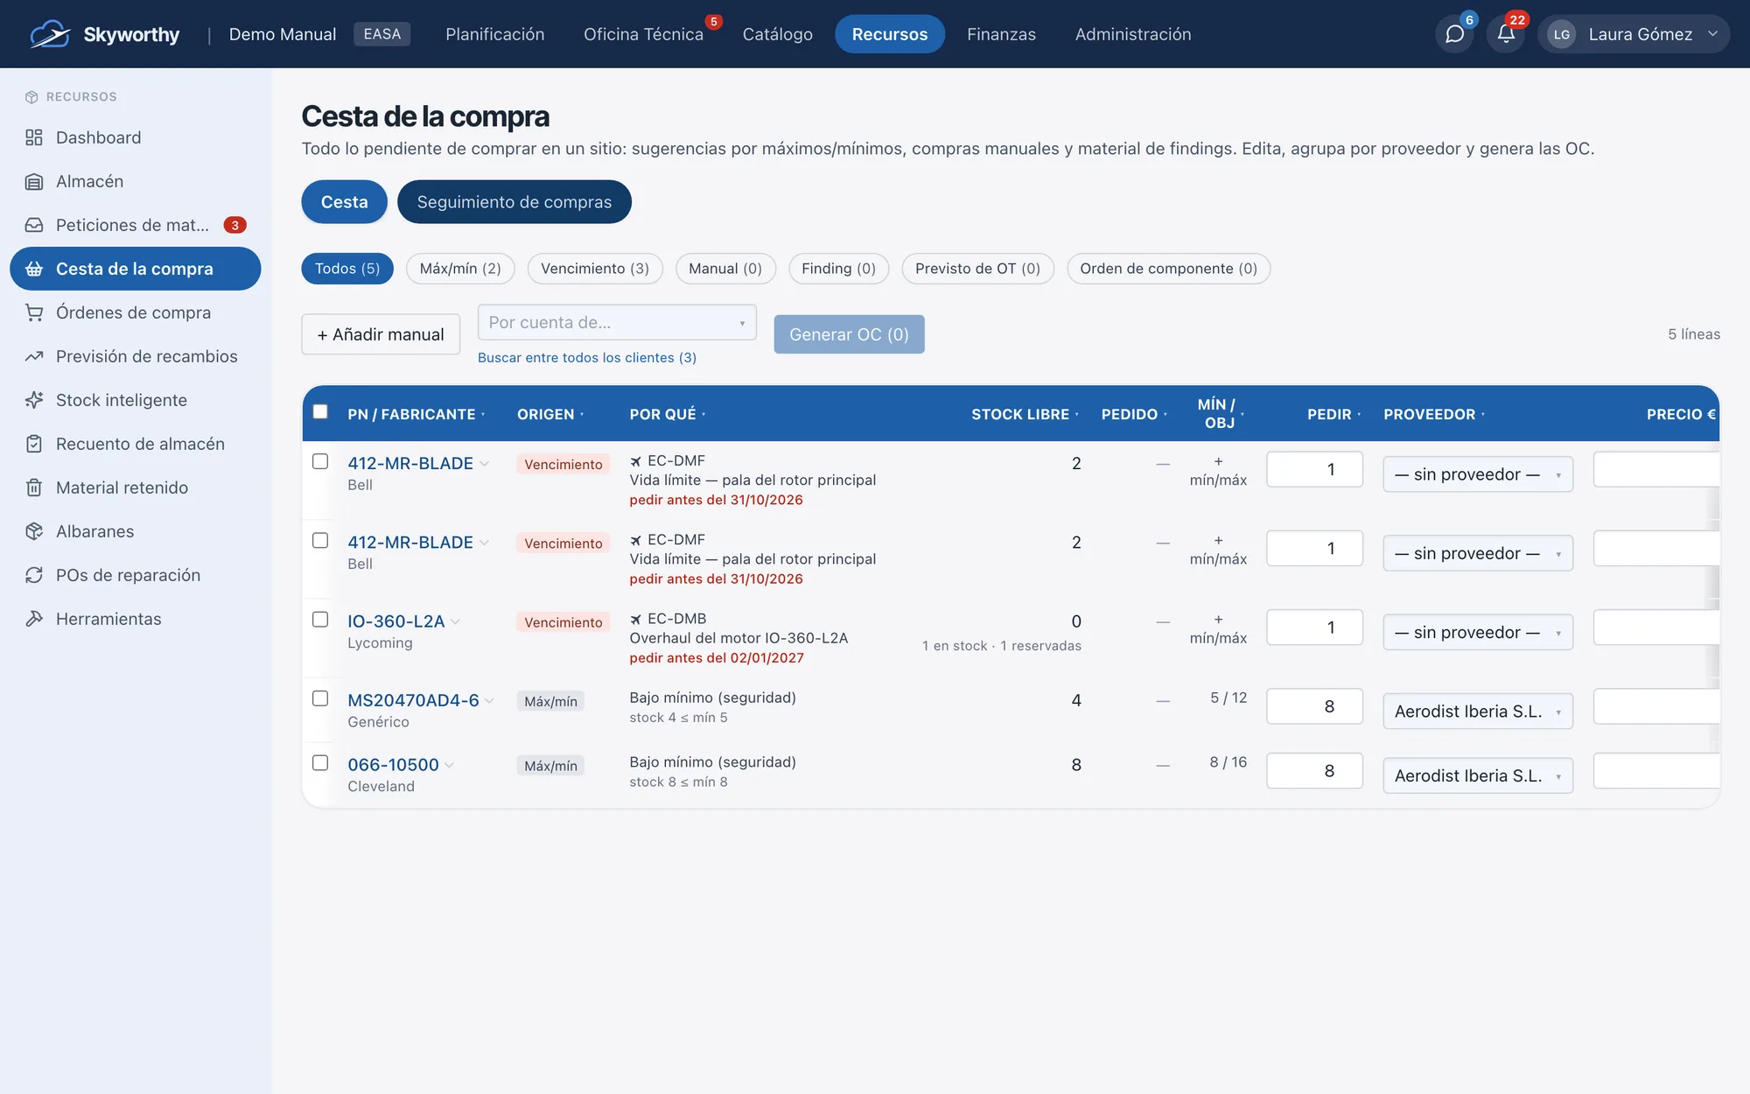
Task: Click the Órdenes de compra cart icon
Action: pyautogui.click(x=34, y=312)
